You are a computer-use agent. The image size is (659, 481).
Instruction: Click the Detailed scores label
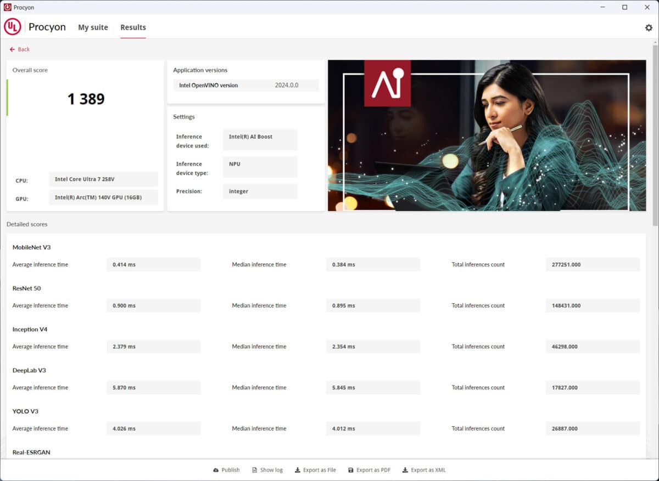(x=27, y=224)
